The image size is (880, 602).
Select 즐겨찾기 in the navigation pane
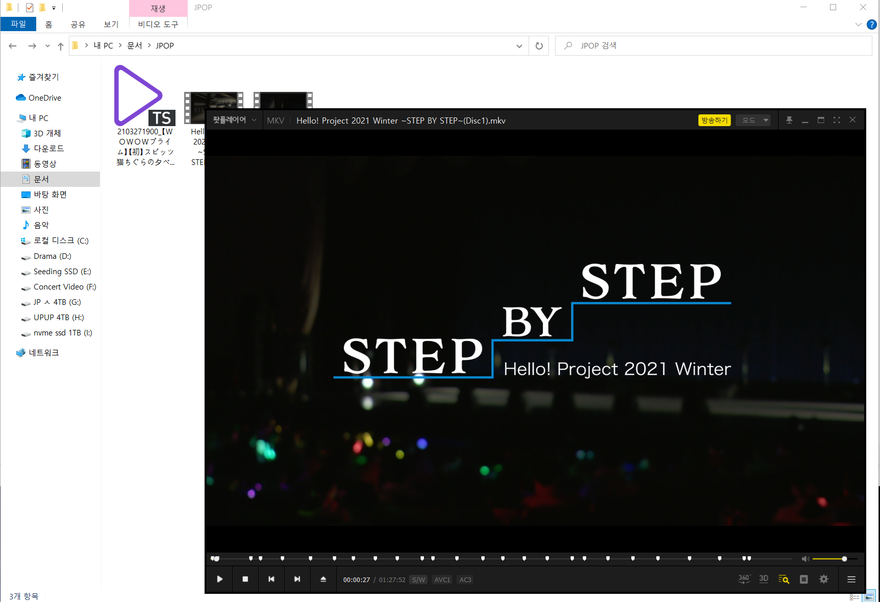[43, 77]
